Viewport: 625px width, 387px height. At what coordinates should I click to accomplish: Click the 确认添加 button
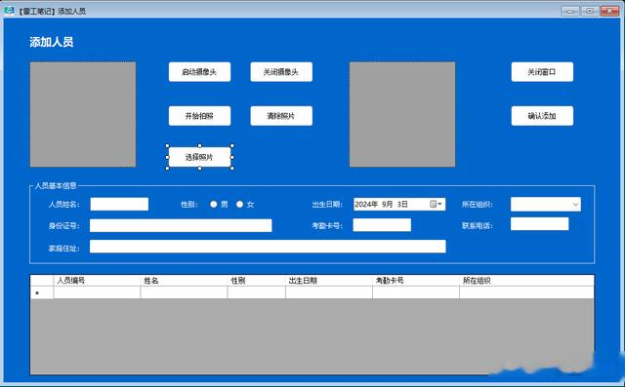[x=542, y=116]
